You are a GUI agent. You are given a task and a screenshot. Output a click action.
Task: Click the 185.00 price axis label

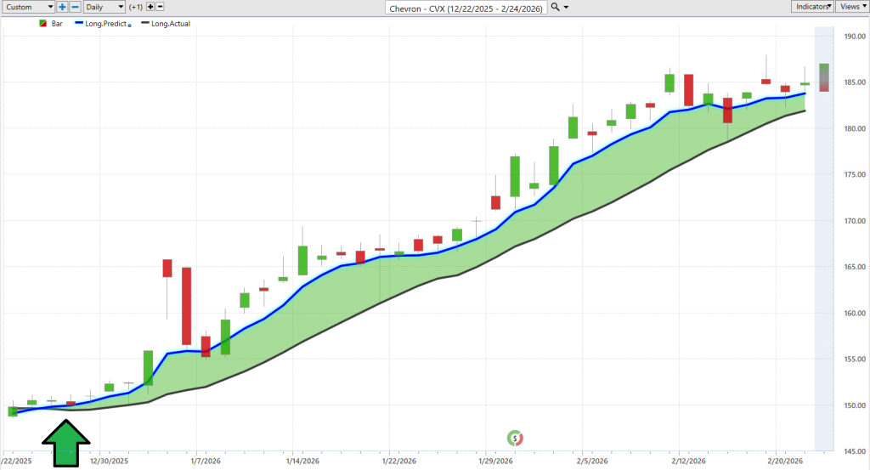coord(855,82)
